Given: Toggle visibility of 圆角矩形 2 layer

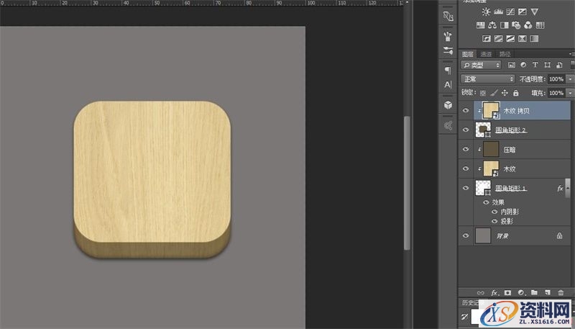Looking at the screenshot, I should (x=466, y=130).
